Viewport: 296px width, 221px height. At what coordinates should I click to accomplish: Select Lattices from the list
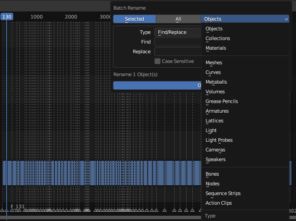(x=245, y=121)
